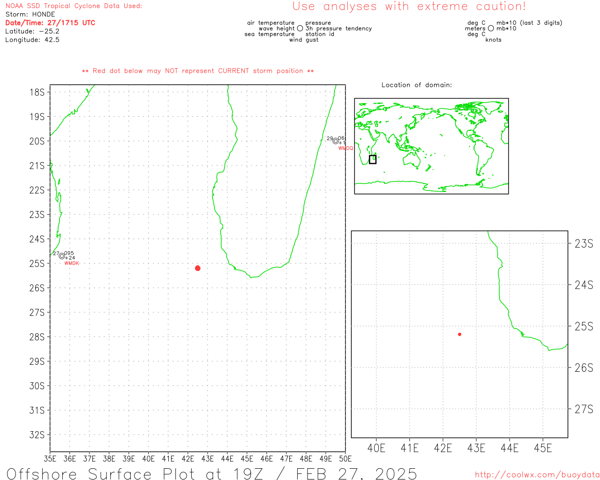The width and height of the screenshot is (600, 480).
Task: Click the '50E' longitude label on main map
Action: click(x=345, y=459)
